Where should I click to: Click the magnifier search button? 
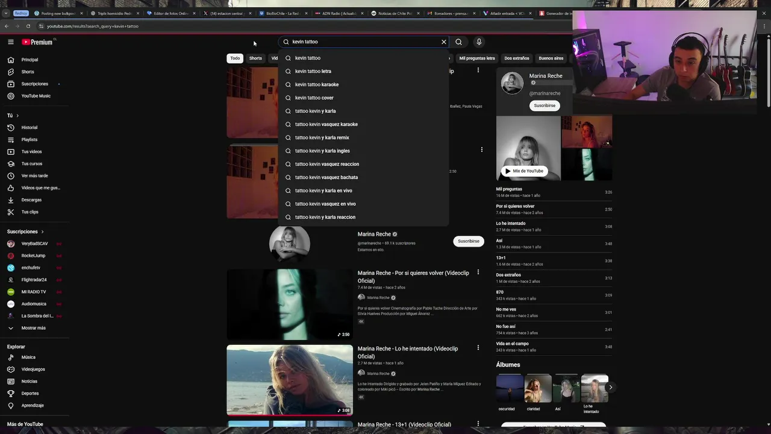pyautogui.click(x=458, y=42)
